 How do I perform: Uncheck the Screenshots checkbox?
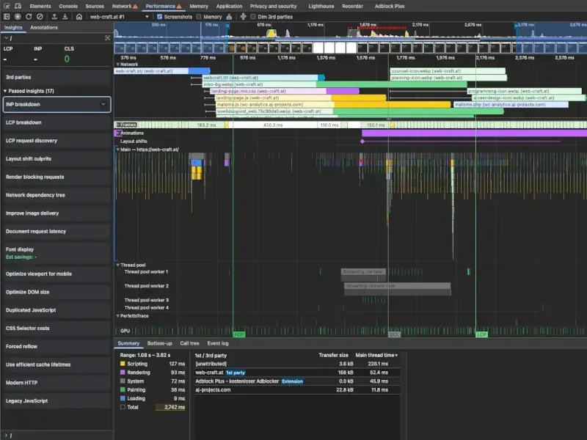(161, 16)
